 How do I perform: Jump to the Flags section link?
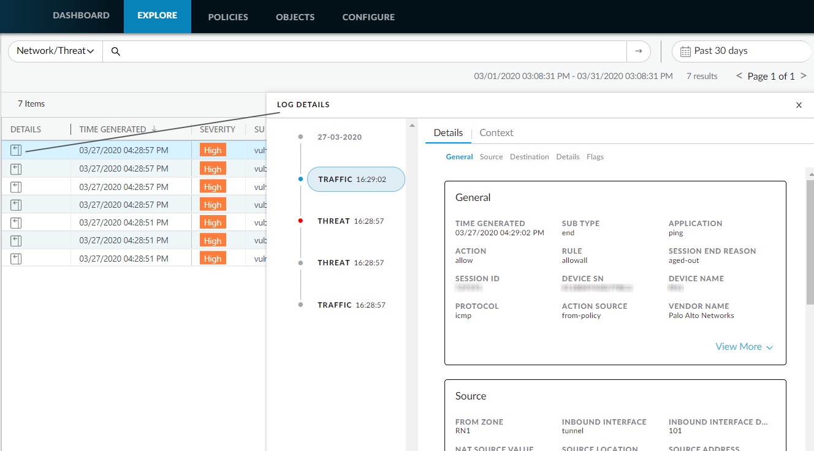tap(595, 157)
